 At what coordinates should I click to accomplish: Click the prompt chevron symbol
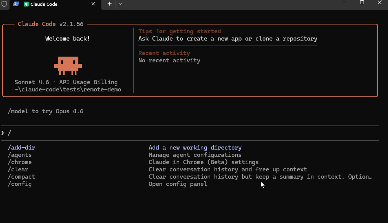click(x=2, y=133)
